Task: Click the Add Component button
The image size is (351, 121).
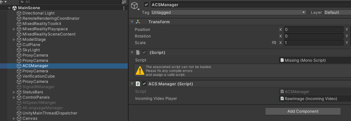Action: pos(303,111)
